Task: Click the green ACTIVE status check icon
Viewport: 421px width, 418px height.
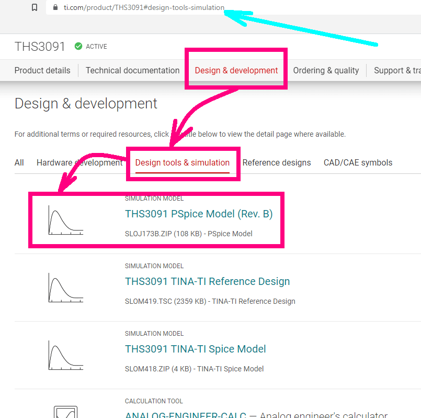Action: pos(78,46)
